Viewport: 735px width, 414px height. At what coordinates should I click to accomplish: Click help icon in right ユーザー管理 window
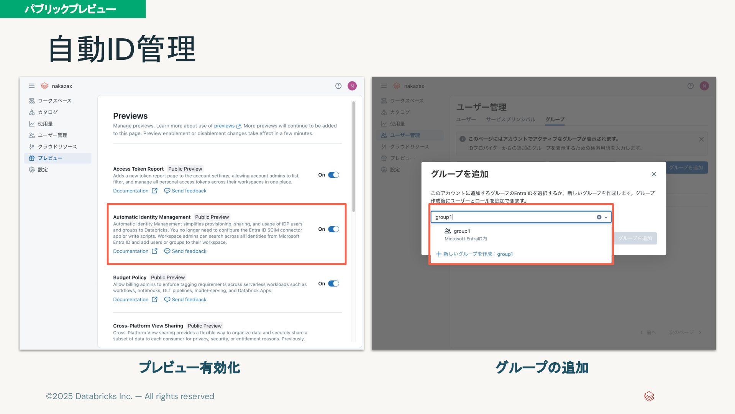691,86
